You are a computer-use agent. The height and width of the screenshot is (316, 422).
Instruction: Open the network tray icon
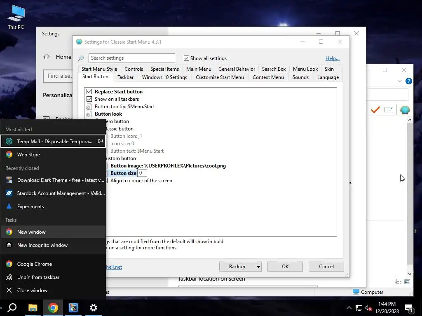click(359, 308)
